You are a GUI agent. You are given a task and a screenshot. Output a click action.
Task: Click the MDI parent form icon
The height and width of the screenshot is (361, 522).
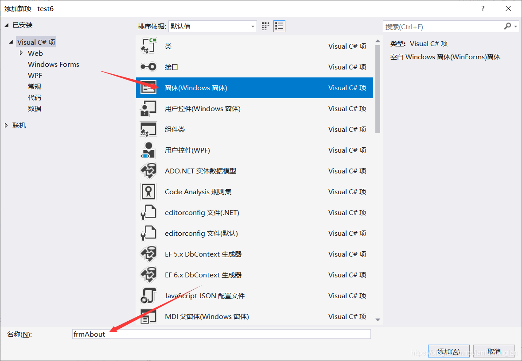(x=148, y=316)
